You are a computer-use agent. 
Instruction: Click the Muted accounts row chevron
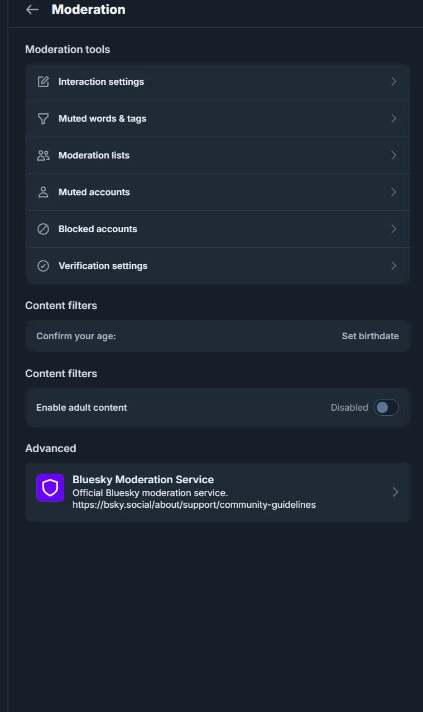(394, 192)
